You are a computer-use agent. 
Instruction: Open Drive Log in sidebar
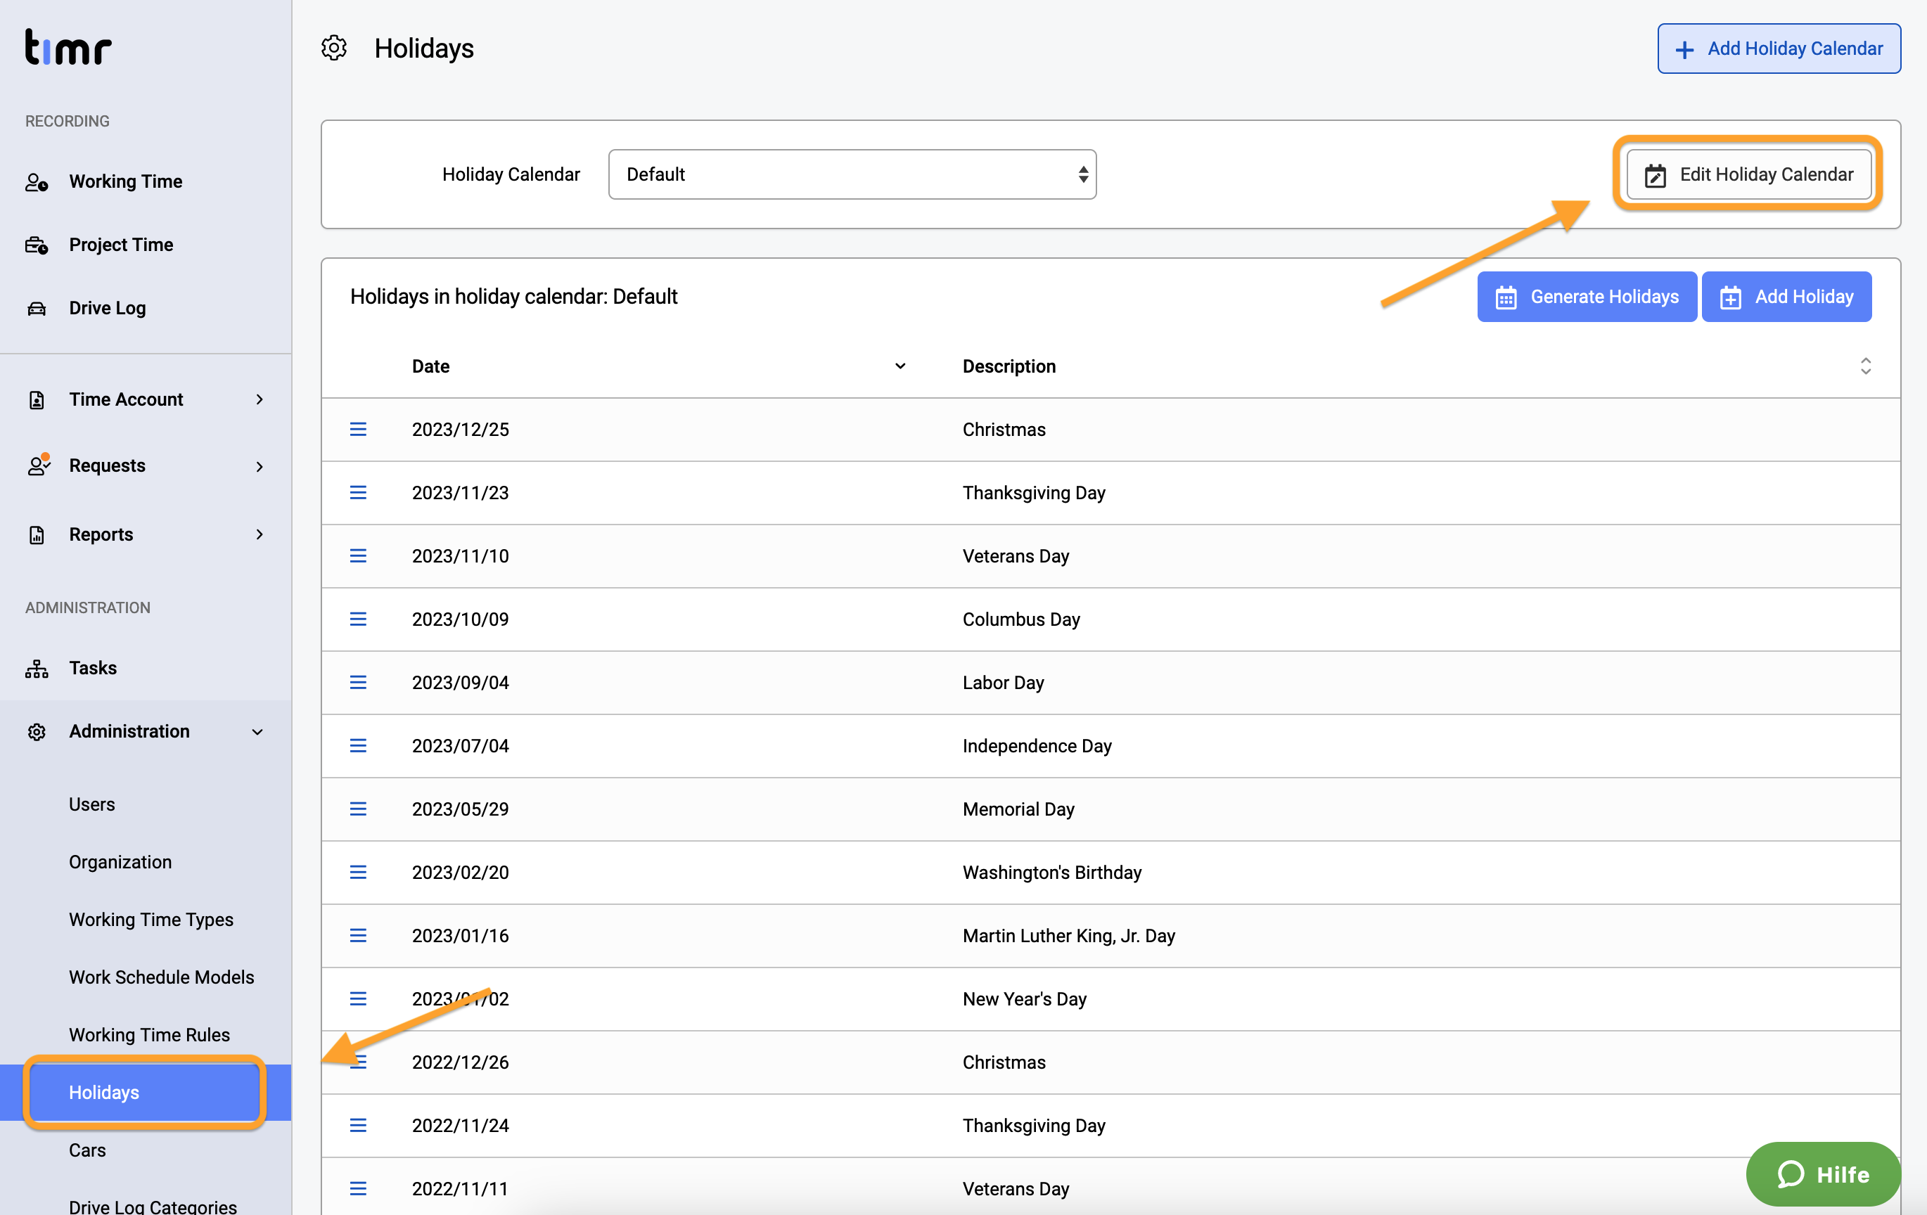[107, 308]
